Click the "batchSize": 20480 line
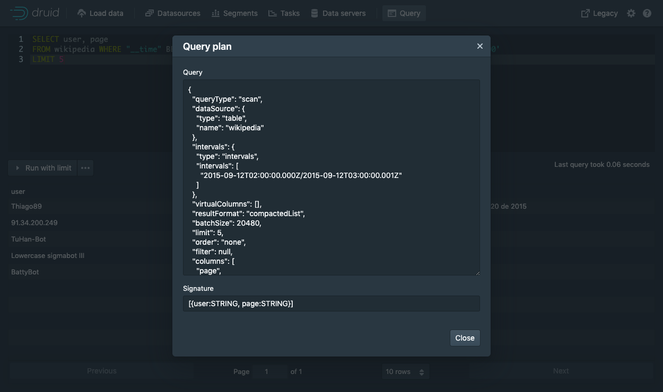 point(226,223)
